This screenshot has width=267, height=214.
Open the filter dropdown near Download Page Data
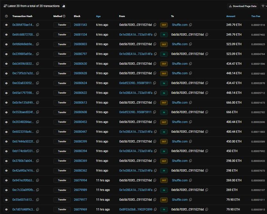point(264,6)
